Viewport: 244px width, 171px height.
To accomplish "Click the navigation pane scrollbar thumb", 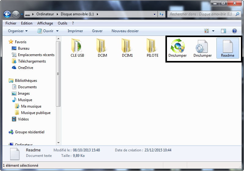I will tap(58, 74).
